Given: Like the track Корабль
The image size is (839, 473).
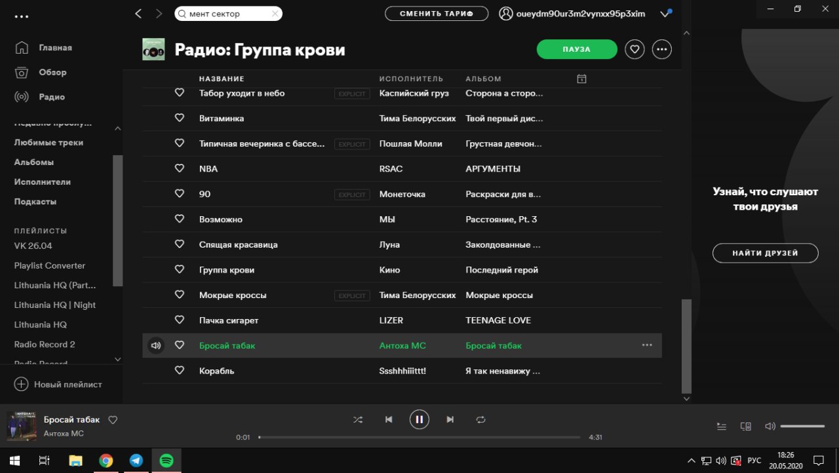Looking at the screenshot, I should [179, 370].
